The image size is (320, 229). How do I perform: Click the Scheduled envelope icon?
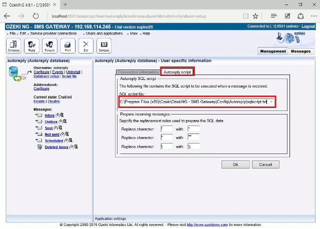(38, 140)
